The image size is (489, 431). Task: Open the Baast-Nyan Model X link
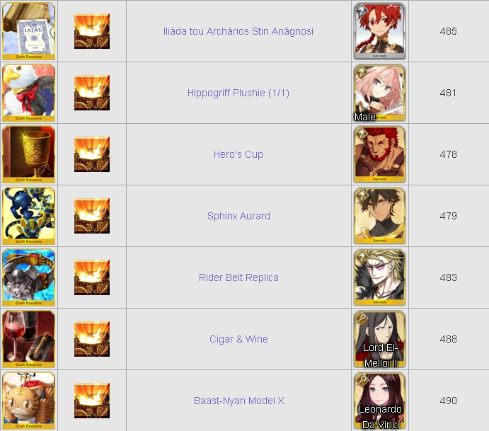point(239,401)
